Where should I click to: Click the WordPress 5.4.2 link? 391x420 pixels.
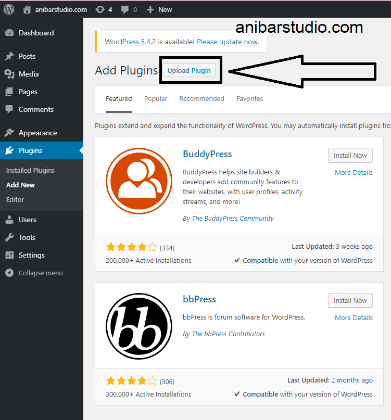(130, 42)
